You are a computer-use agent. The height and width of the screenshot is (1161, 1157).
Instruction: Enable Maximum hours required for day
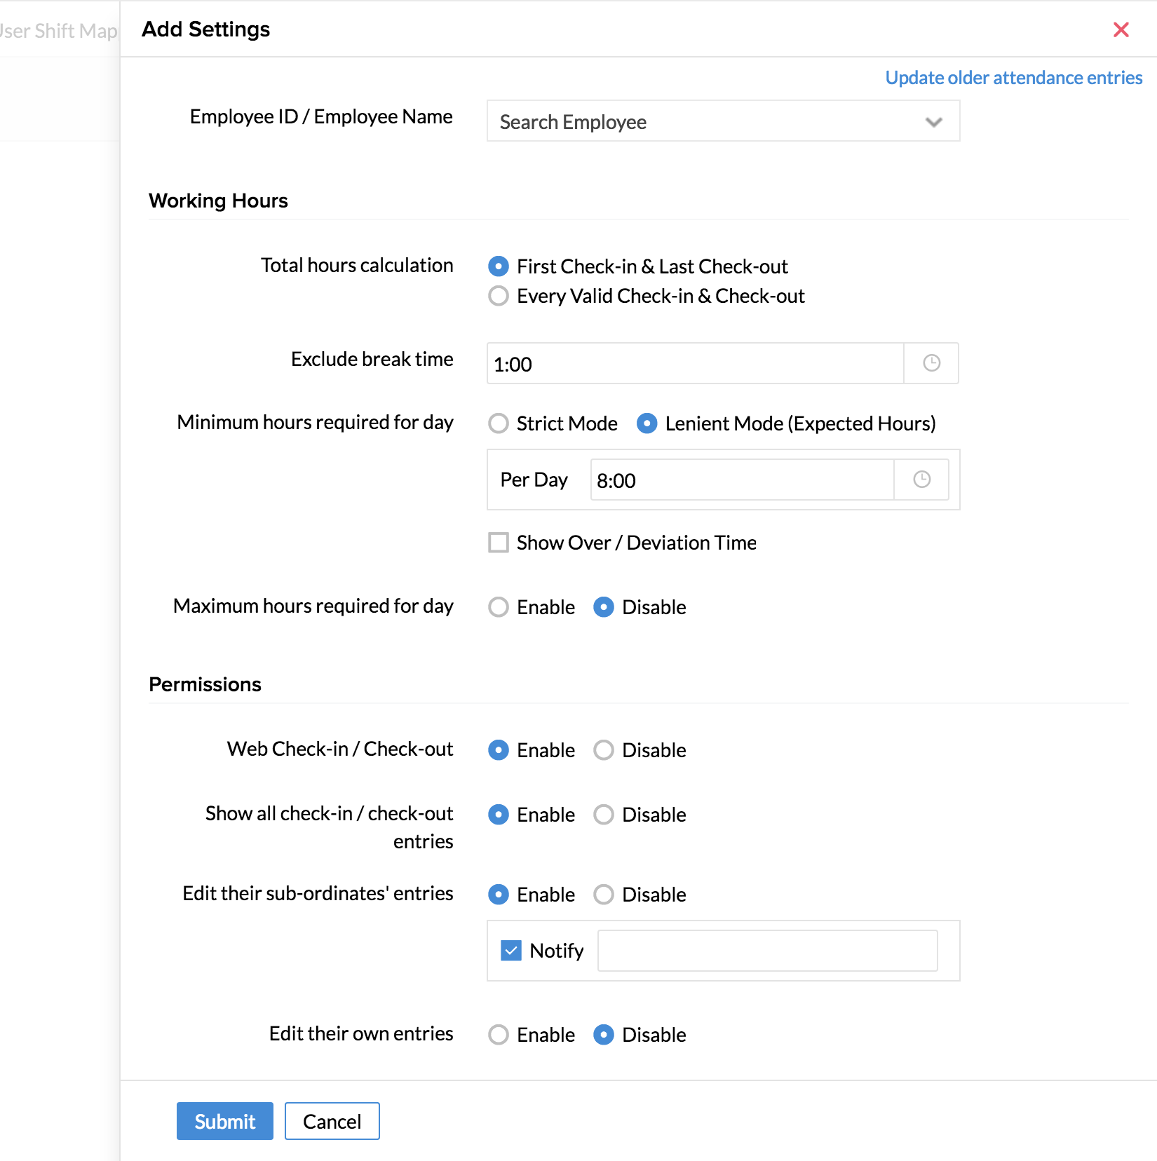499,607
